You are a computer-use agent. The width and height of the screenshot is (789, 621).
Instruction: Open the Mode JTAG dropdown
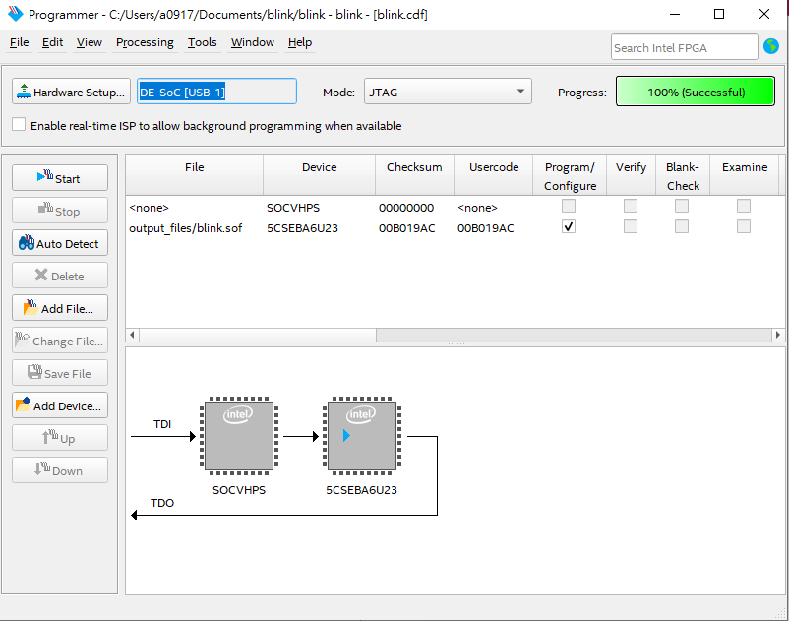click(448, 93)
